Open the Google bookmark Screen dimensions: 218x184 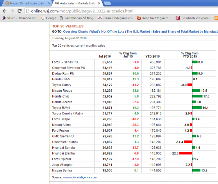[x=49, y=18]
